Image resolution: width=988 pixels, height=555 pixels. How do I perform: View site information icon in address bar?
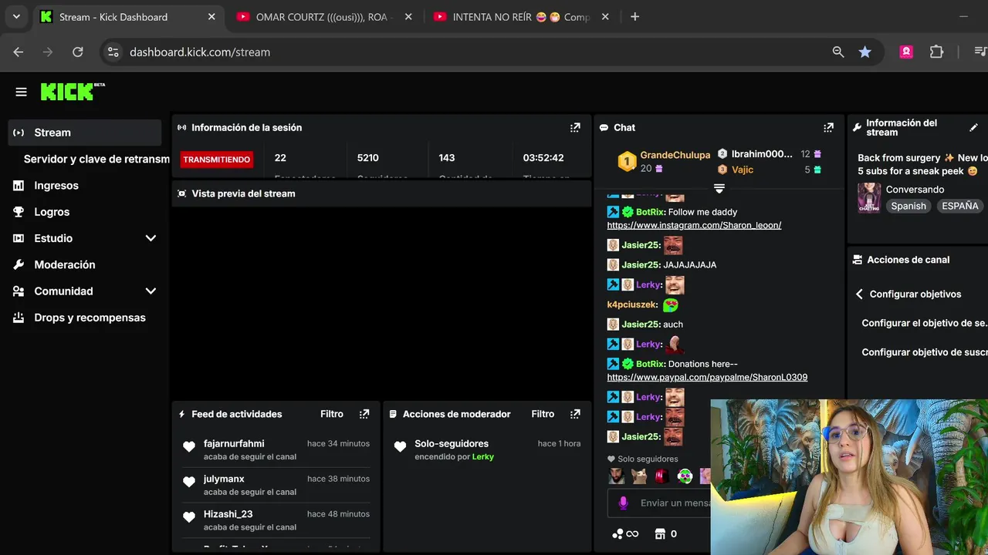pyautogui.click(x=113, y=52)
